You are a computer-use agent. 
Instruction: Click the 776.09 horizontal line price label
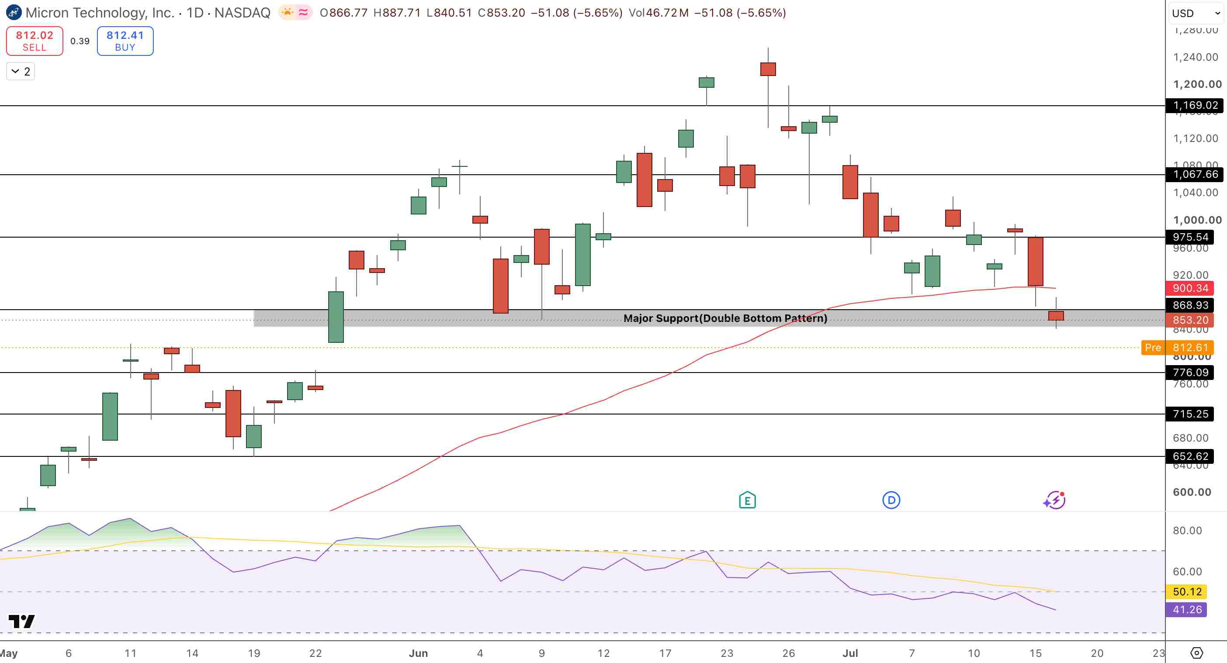(x=1189, y=372)
